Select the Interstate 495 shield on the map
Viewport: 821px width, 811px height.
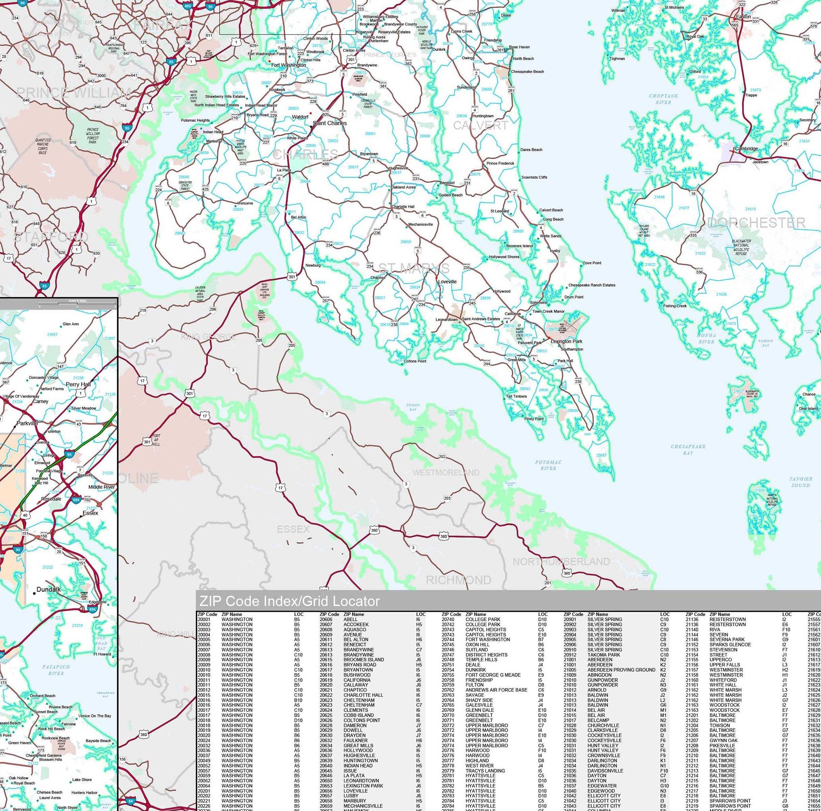[188, 6]
